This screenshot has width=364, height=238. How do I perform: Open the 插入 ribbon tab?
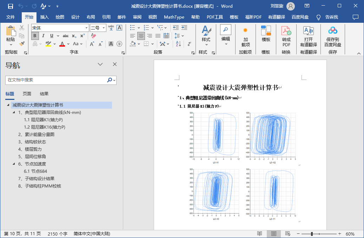coord(45,17)
